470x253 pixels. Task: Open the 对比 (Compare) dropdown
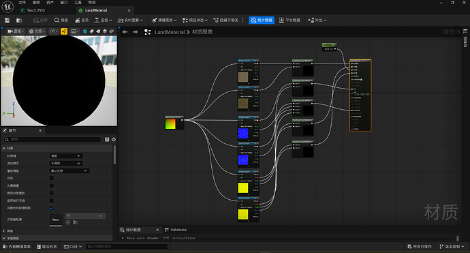pos(317,20)
